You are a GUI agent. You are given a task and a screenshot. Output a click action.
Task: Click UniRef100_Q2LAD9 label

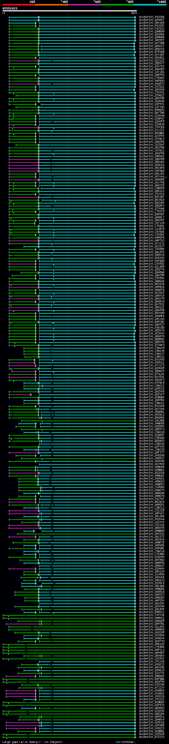point(151,267)
